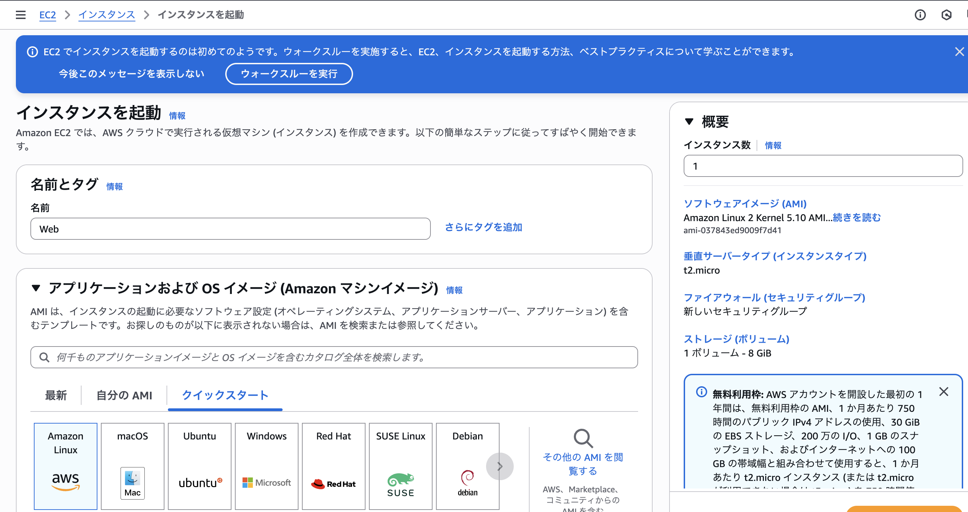Viewport: 968px width, 512px height.
Task: Select the SUSE Linux AMI option
Action: [x=400, y=466]
